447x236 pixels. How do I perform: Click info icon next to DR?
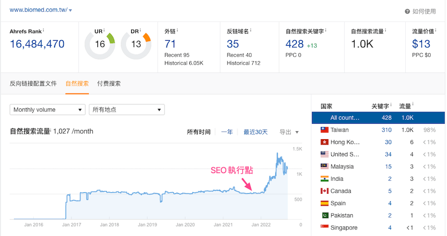140,30
